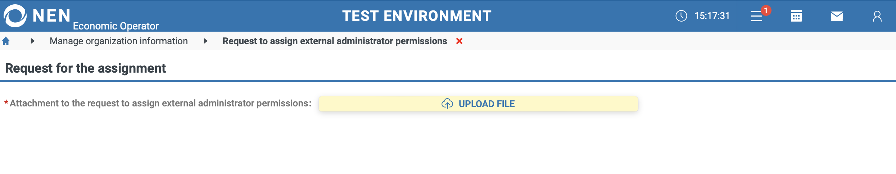The width and height of the screenshot is (896, 174).
Task: Open the mail messages icon
Action: point(837,16)
